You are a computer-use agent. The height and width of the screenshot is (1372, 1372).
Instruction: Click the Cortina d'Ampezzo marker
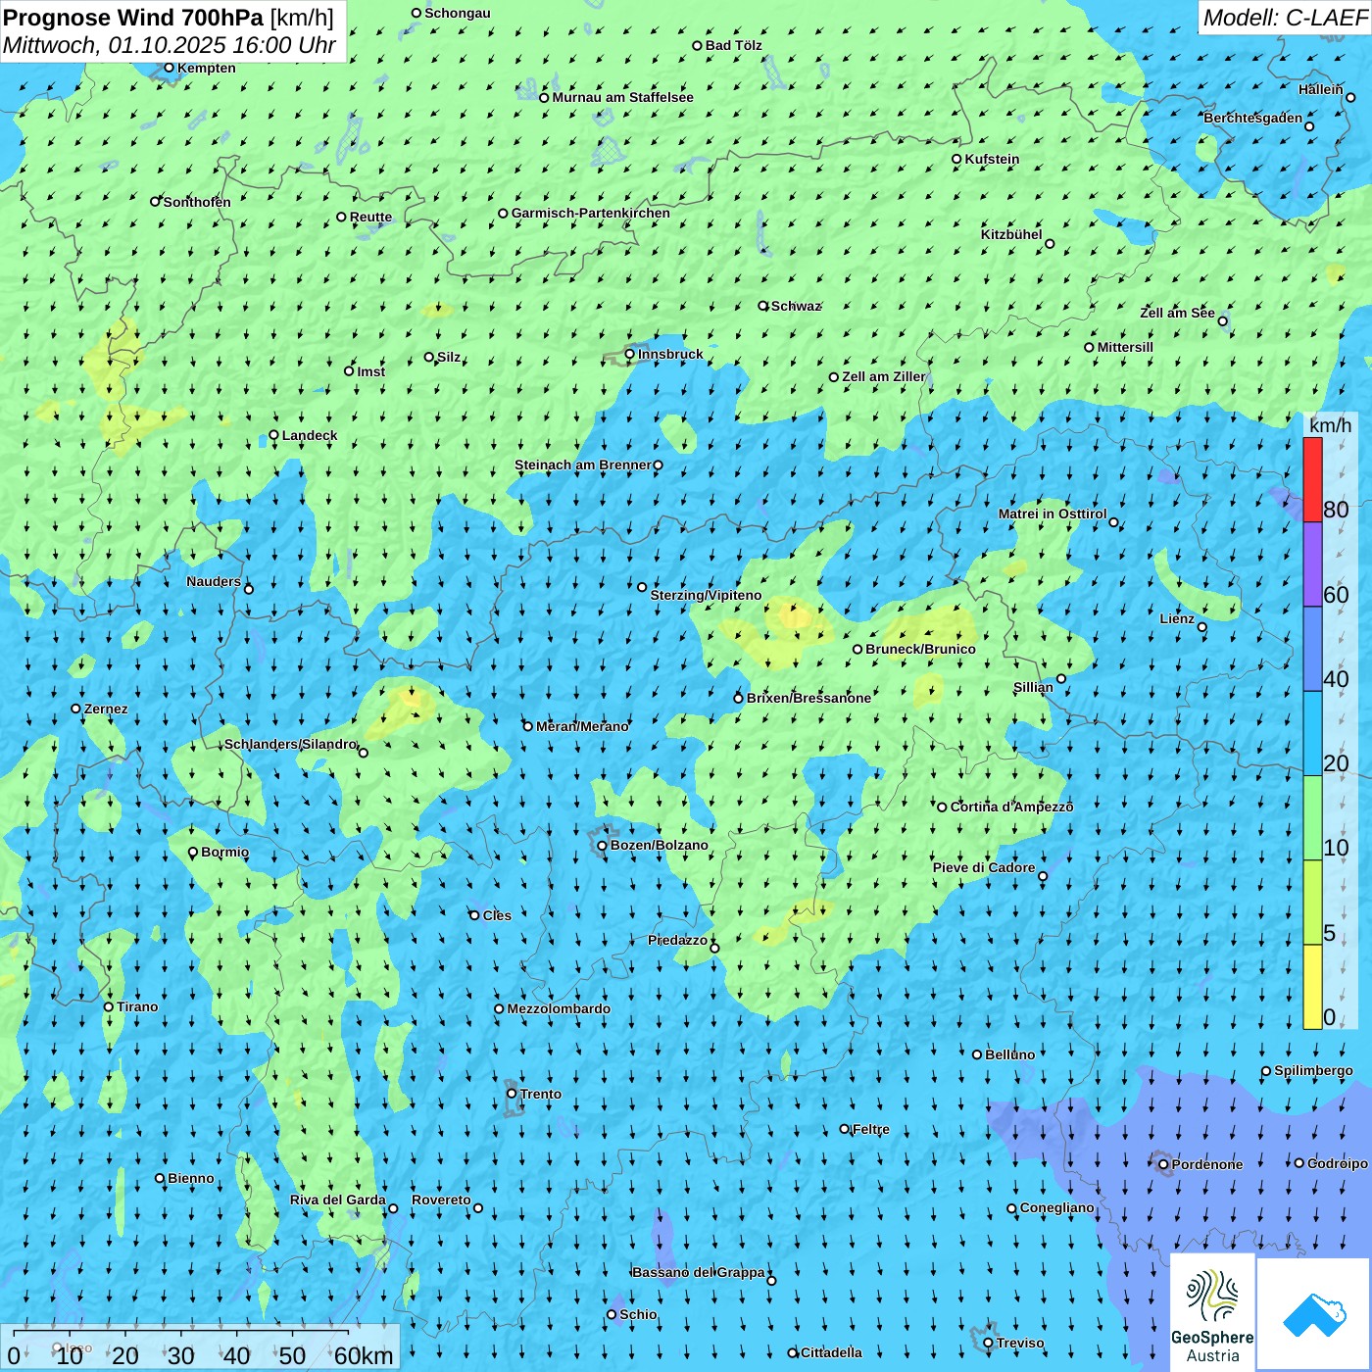coord(943,808)
